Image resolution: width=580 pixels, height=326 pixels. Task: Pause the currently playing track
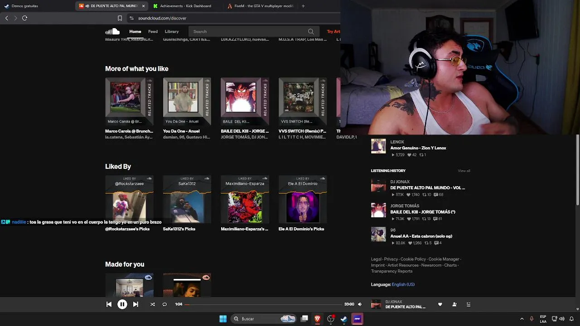point(122,304)
